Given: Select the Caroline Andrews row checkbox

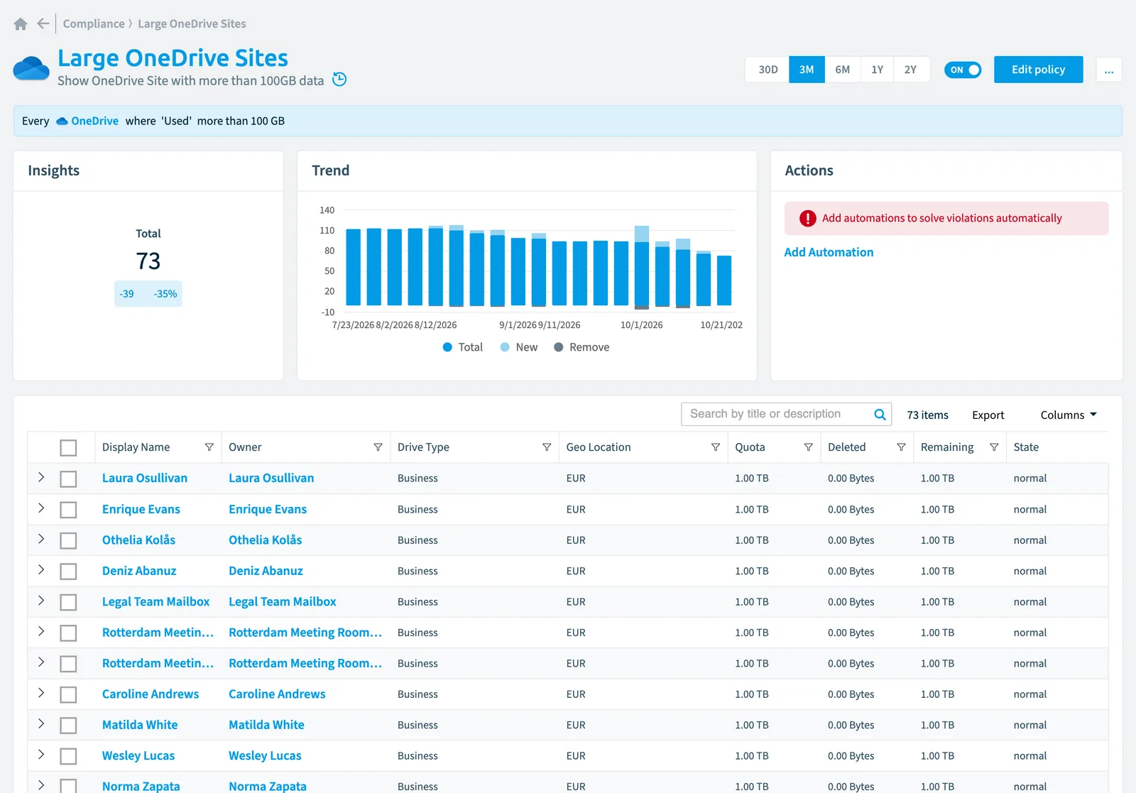Looking at the screenshot, I should click(68, 695).
